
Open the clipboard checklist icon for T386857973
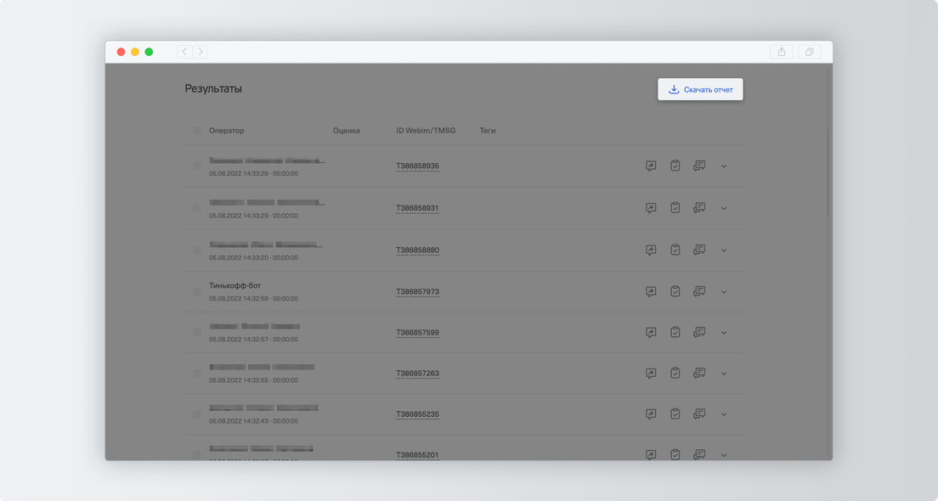coord(675,291)
